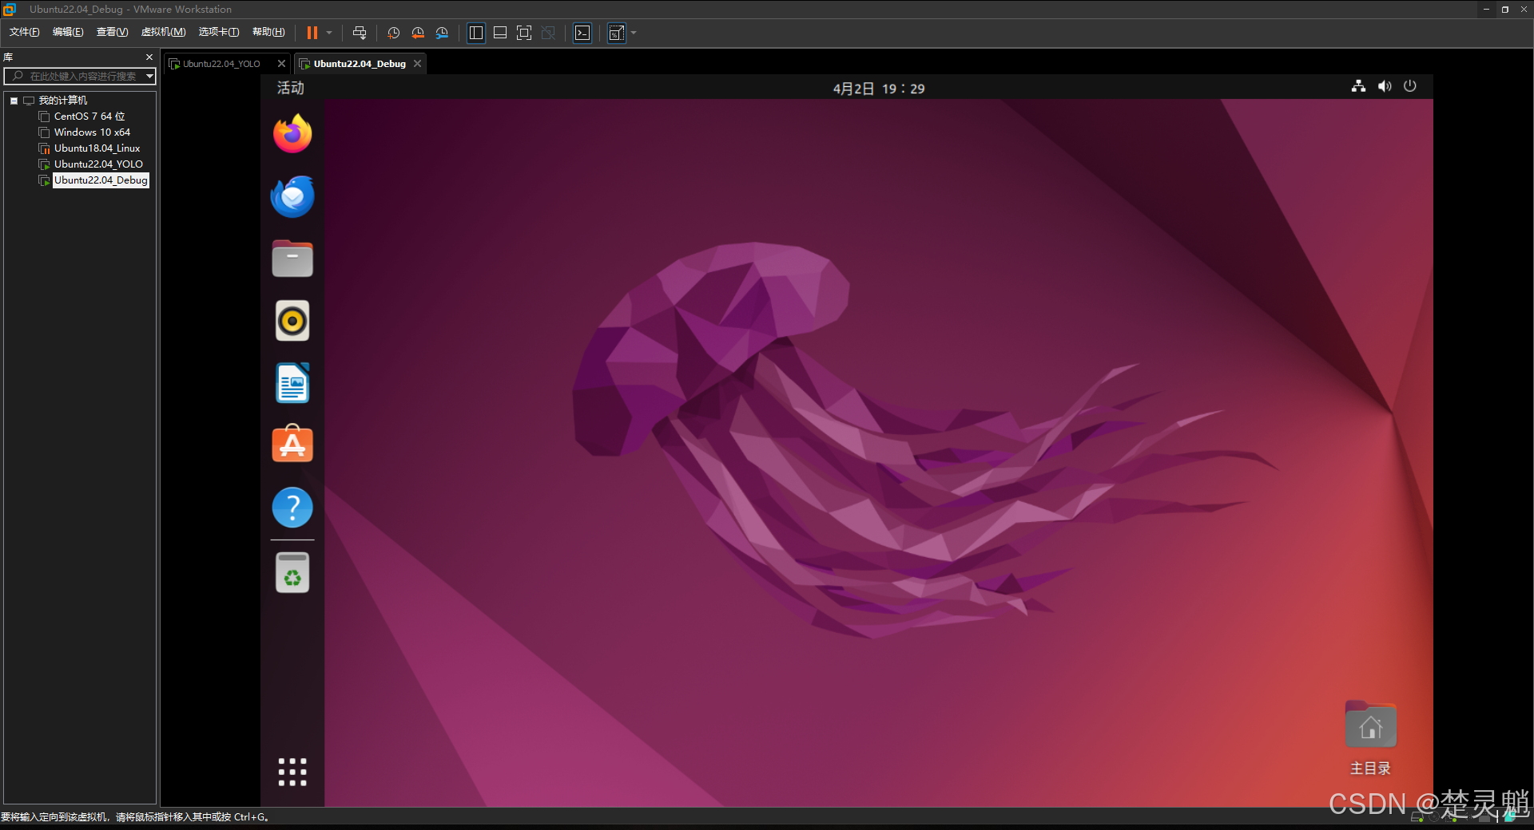Open Ubuntu Software from the dock
The image size is (1534, 830).
(292, 444)
